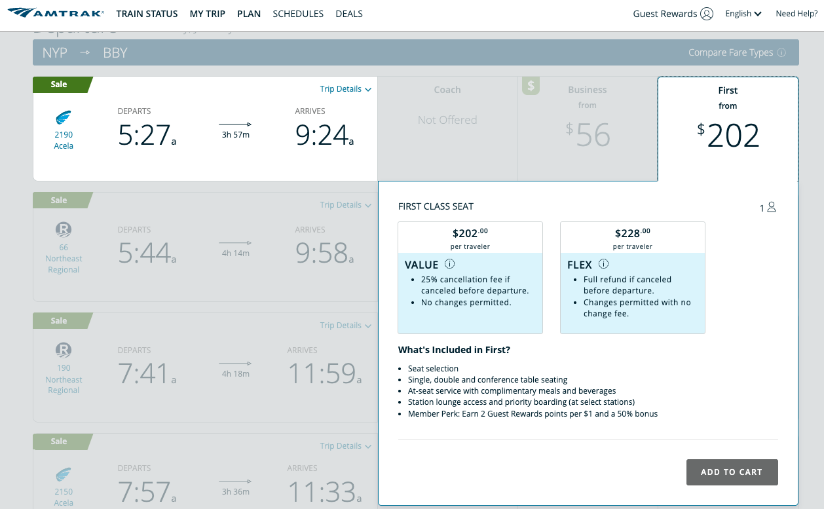This screenshot has width=824, height=509.
Task: Click the VALUE fare info icon
Action: tap(449, 264)
